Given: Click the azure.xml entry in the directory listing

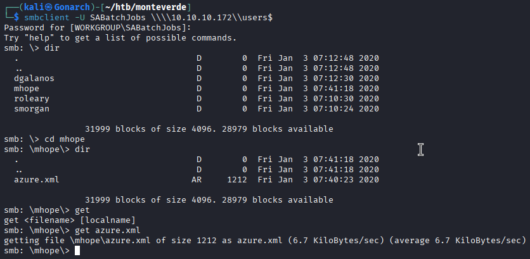Looking at the screenshot, I should click(36, 179).
